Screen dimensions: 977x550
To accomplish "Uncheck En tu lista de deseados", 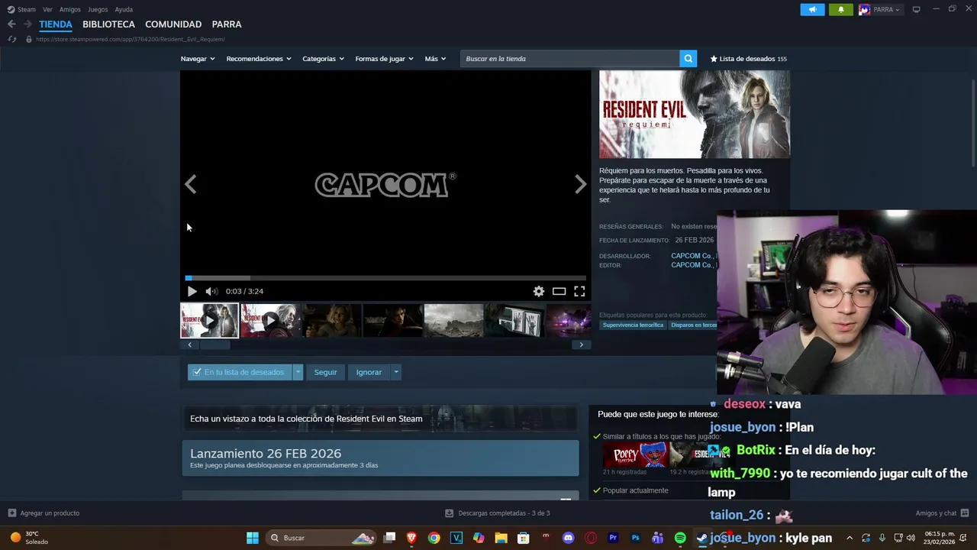I will pos(197,372).
